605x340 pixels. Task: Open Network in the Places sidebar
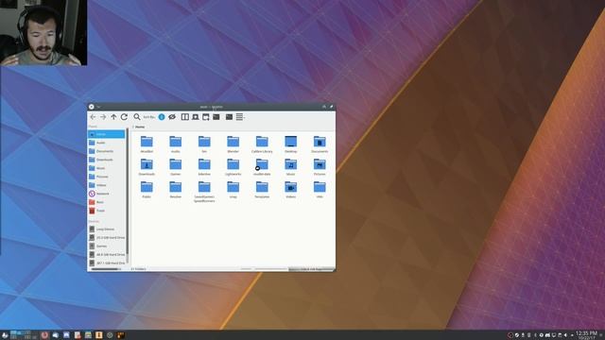point(107,194)
